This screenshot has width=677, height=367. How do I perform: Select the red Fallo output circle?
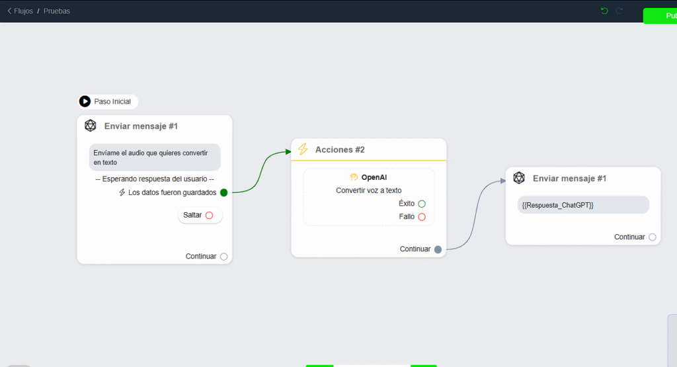click(x=422, y=217)
